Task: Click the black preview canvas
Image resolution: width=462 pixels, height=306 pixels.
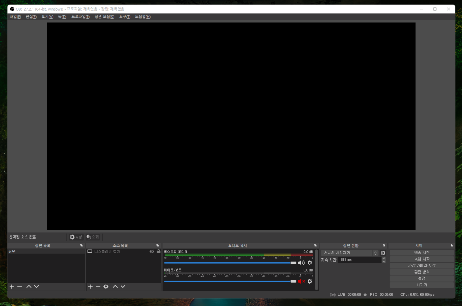Action: click(231, 126)
